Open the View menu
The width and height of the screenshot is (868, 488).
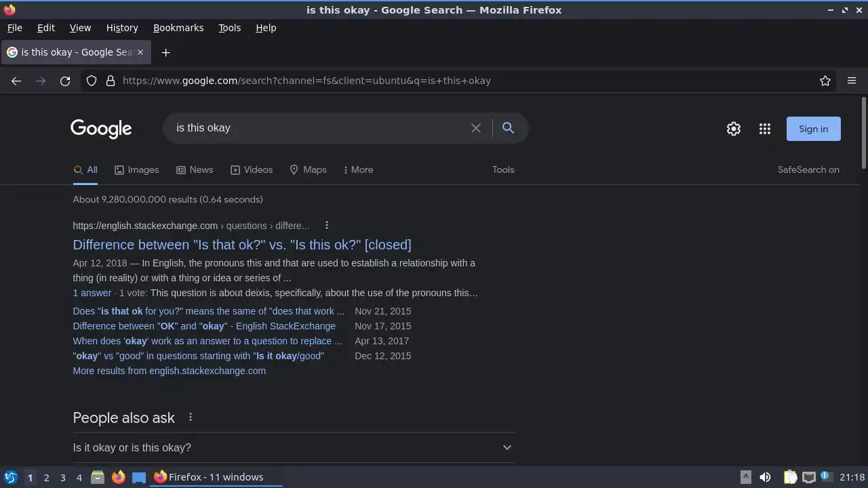80,28
